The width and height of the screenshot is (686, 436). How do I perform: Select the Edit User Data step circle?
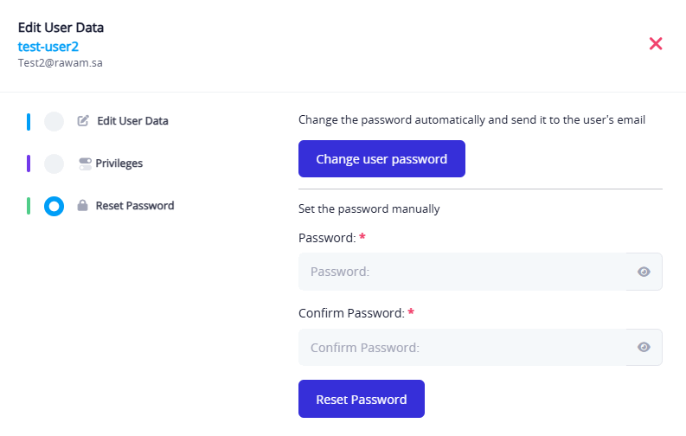click(x=54, y=121)
